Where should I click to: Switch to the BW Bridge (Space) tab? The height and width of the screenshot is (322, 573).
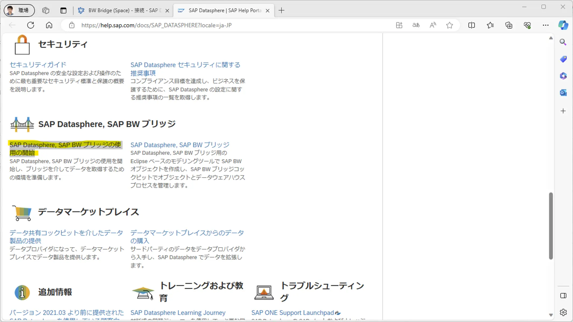coord(123,10)
